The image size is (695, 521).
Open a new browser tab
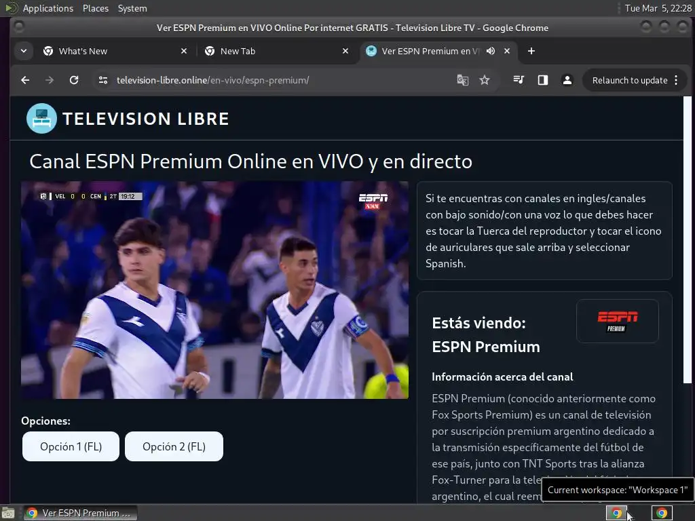click(x=531, y=51)
